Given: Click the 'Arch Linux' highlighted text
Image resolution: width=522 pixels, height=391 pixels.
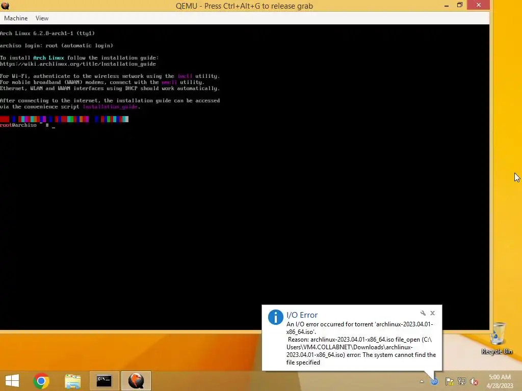Looking at the screenshot, I should (48, 58).
